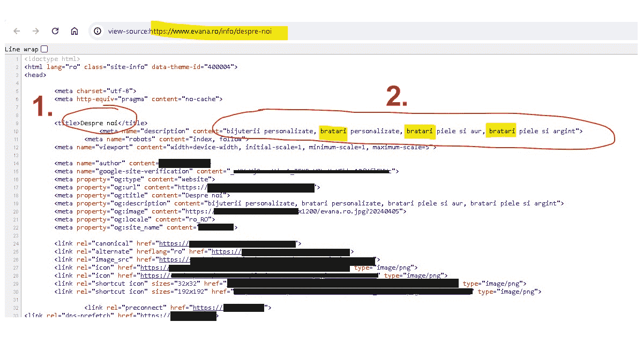Viewport: 643px width, 337px height.
Task: Reload the page source with the refresh icon
Action: point(55,31)
